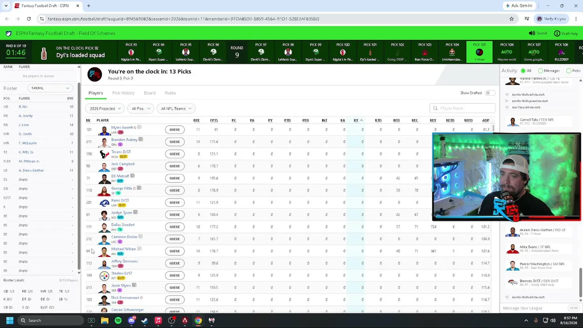Open Dallas Goedert's player link
Image resolution: width=583 pixels, height=328 pixels.
tap(123, 225)
